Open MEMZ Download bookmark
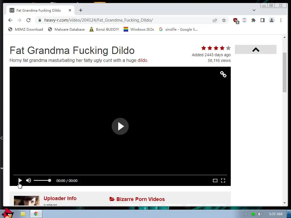 point(26,29)
